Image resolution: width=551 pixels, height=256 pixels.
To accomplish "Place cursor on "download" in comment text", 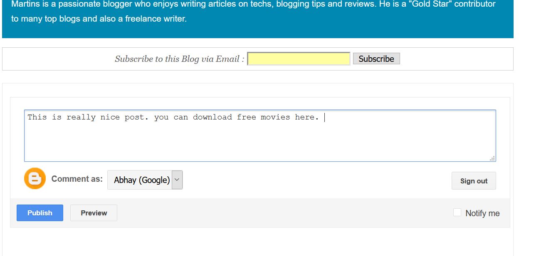I will point(212,117).
